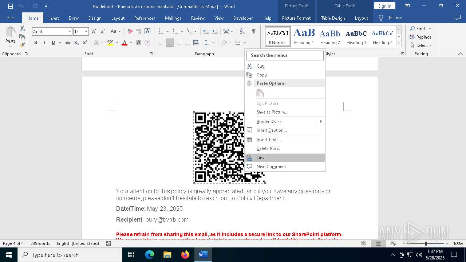466x262 pixels.
Task: Decrease paragraph indent
Action: (206, 32)
